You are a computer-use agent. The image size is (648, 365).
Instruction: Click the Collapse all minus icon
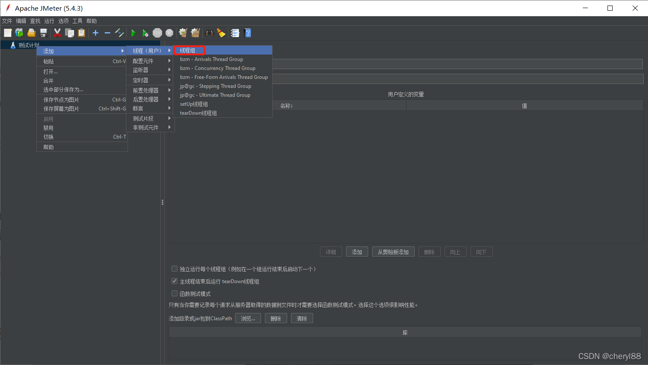point(108,33)
